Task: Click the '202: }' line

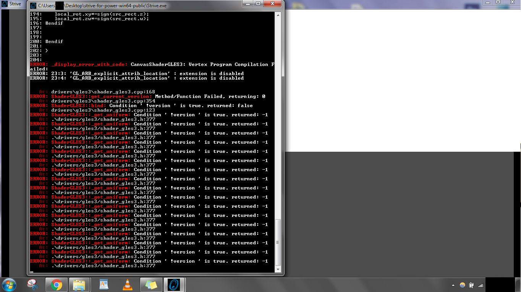Action: click(39, 51)
